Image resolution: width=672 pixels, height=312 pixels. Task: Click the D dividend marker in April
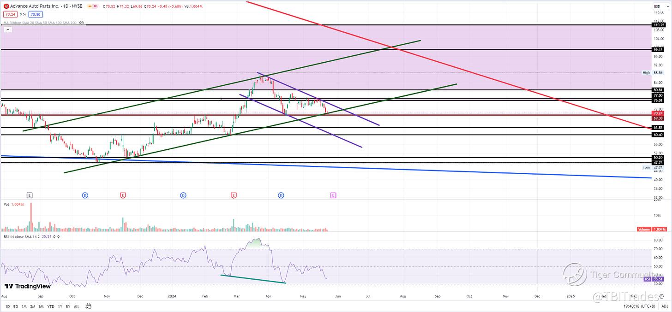pyautogui.click(x=281, y=195)
